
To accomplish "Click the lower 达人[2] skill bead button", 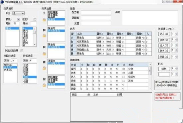I will tap(164, 45).
